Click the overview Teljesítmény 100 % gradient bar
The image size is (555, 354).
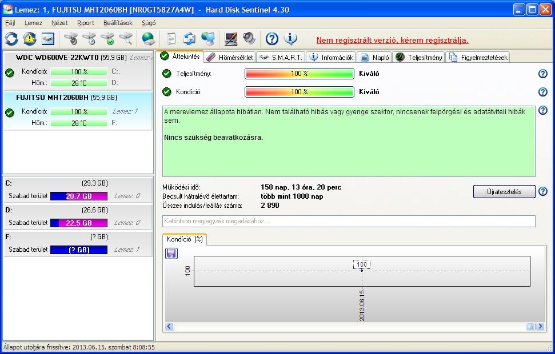300,74
